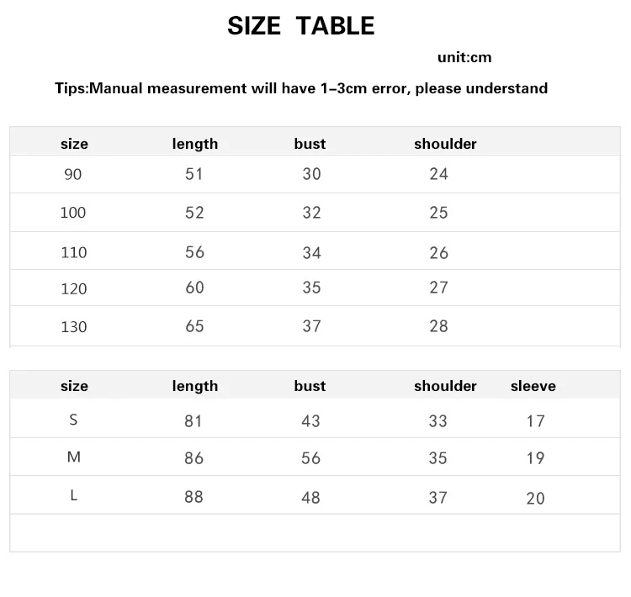
Task: Select size S row label
Action: pyautogui.click(x=73, y=420)
